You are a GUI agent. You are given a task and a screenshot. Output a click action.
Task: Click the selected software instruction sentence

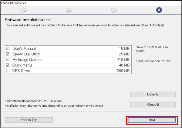coord(85,25)
